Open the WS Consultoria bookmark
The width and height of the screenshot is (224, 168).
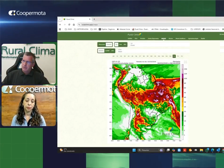179,29
